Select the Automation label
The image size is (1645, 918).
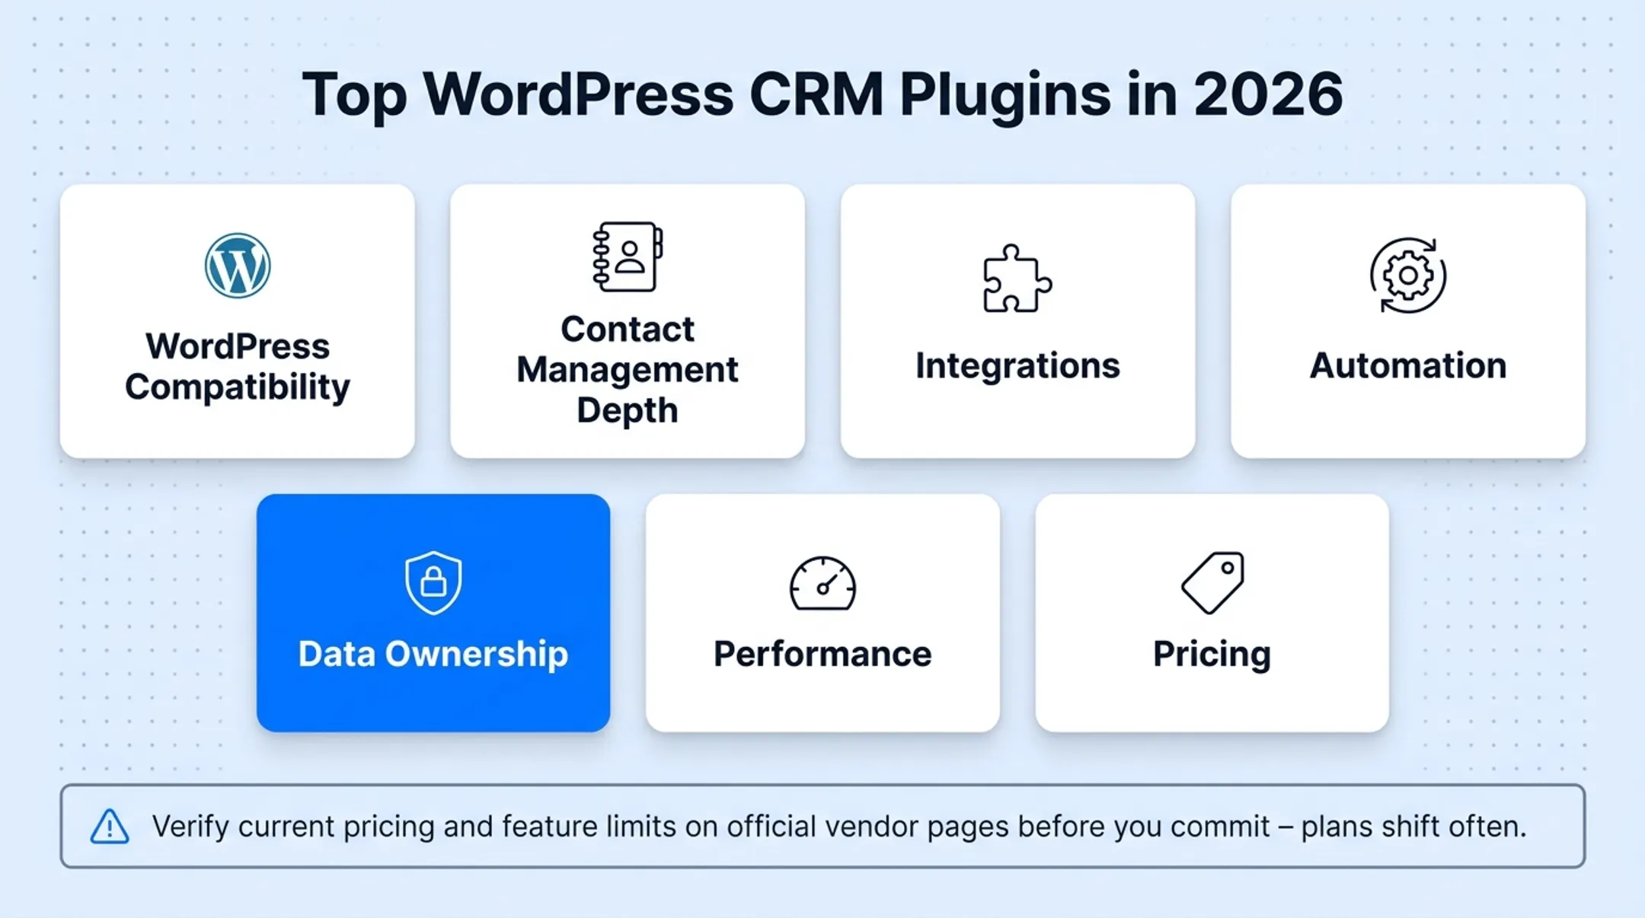pos(1407,365)
